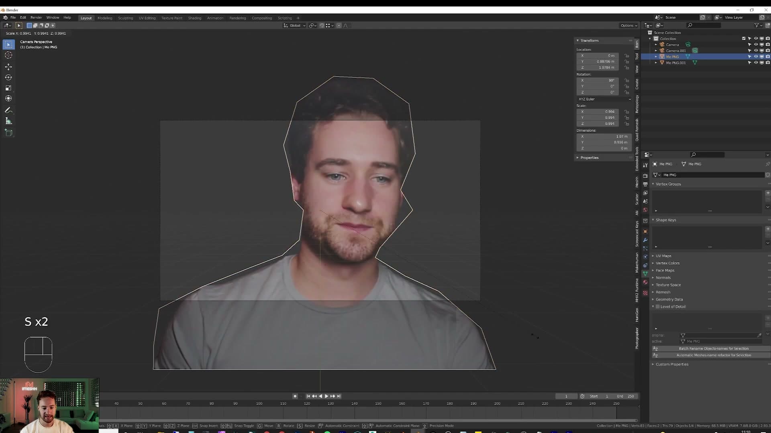The image size is (771, 433).
Task: Switch to the UV Editing workspace tab
Action: 147,18
